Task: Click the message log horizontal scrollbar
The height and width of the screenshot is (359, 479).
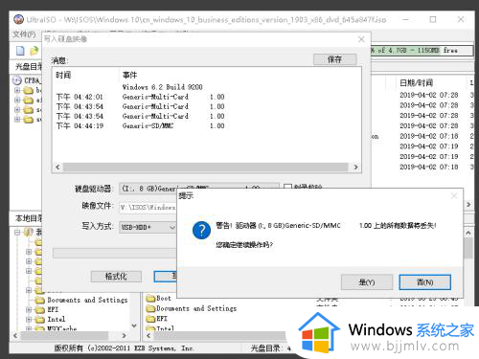Action: [x=207, y=167]
